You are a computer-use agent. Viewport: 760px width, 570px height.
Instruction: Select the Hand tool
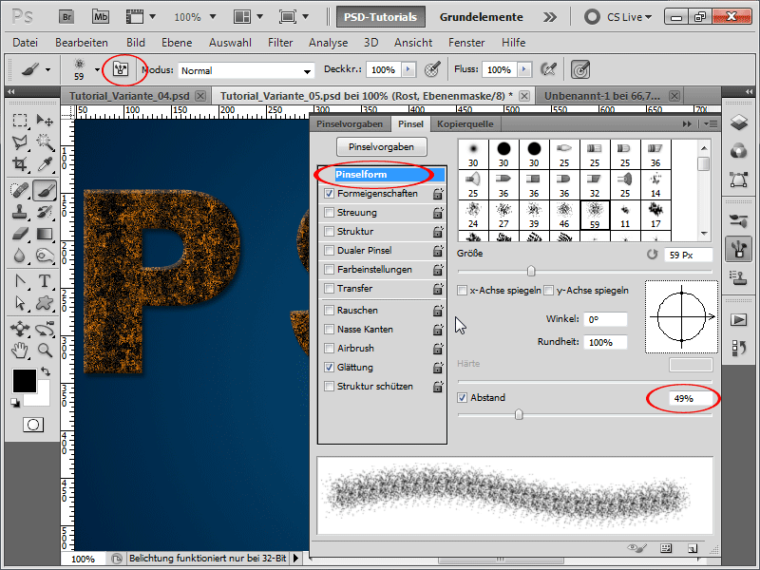(20, 350)
